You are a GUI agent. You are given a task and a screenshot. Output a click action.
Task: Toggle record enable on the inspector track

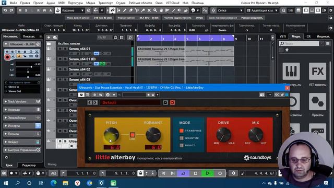[x=7, y=57]
